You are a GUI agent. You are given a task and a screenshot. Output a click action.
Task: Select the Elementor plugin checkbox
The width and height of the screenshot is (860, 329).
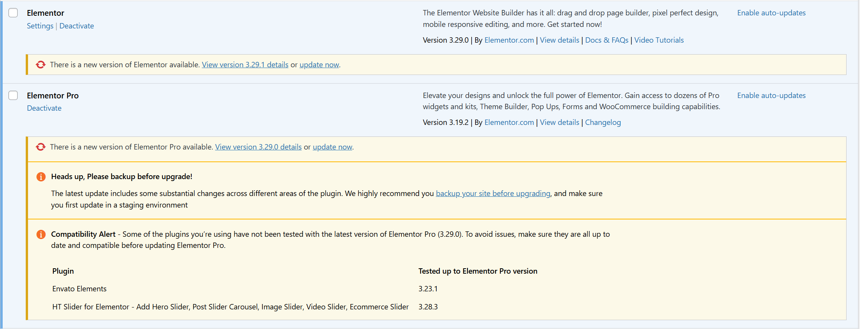[x=13, y=13]
